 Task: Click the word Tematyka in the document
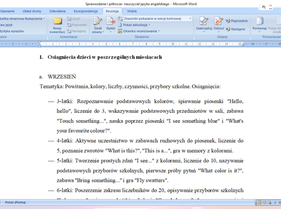[x=52, y=86]
